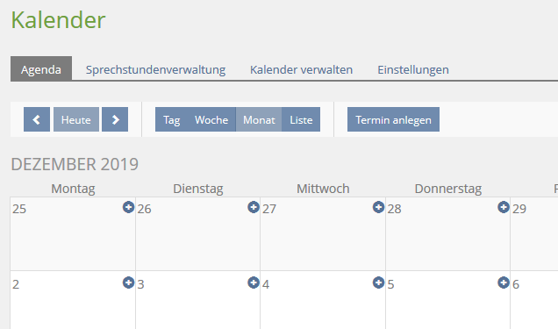Add appointment on Tuesday 3 plus icon
Screen dimensions: 558x329
click(254, 283)
